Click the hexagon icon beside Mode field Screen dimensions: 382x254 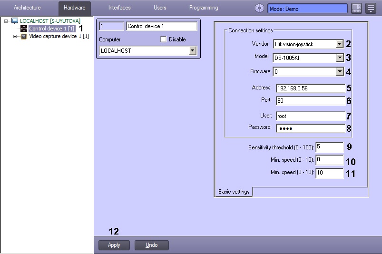259,8
